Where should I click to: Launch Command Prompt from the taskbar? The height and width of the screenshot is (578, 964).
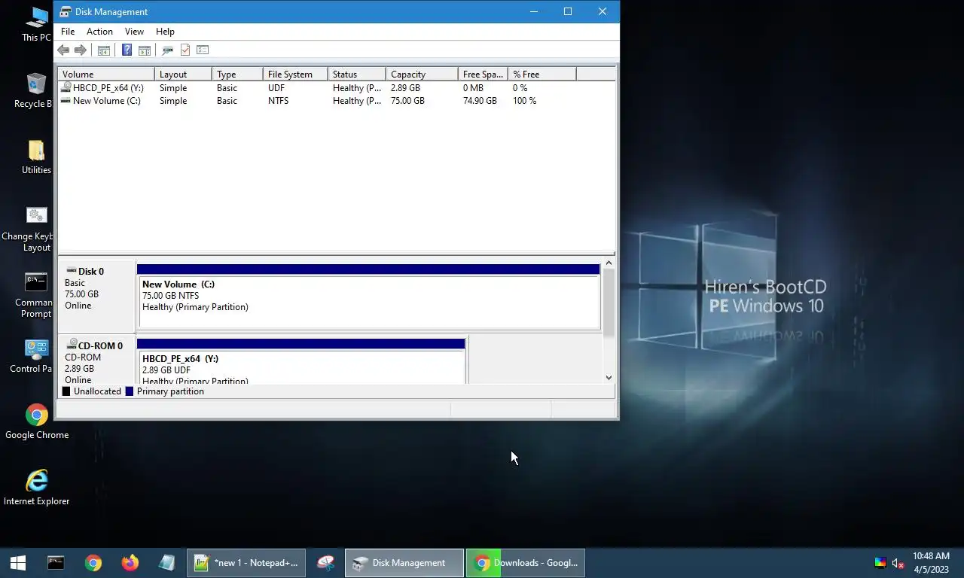tap(56, 563)
